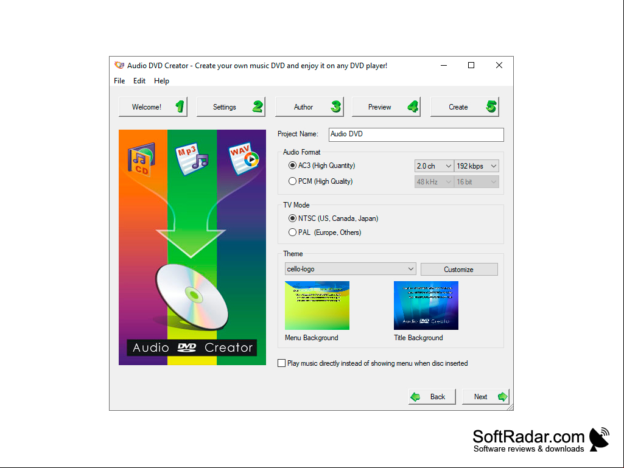Expand the cello-logo theme dropdown

click(350, 269)
